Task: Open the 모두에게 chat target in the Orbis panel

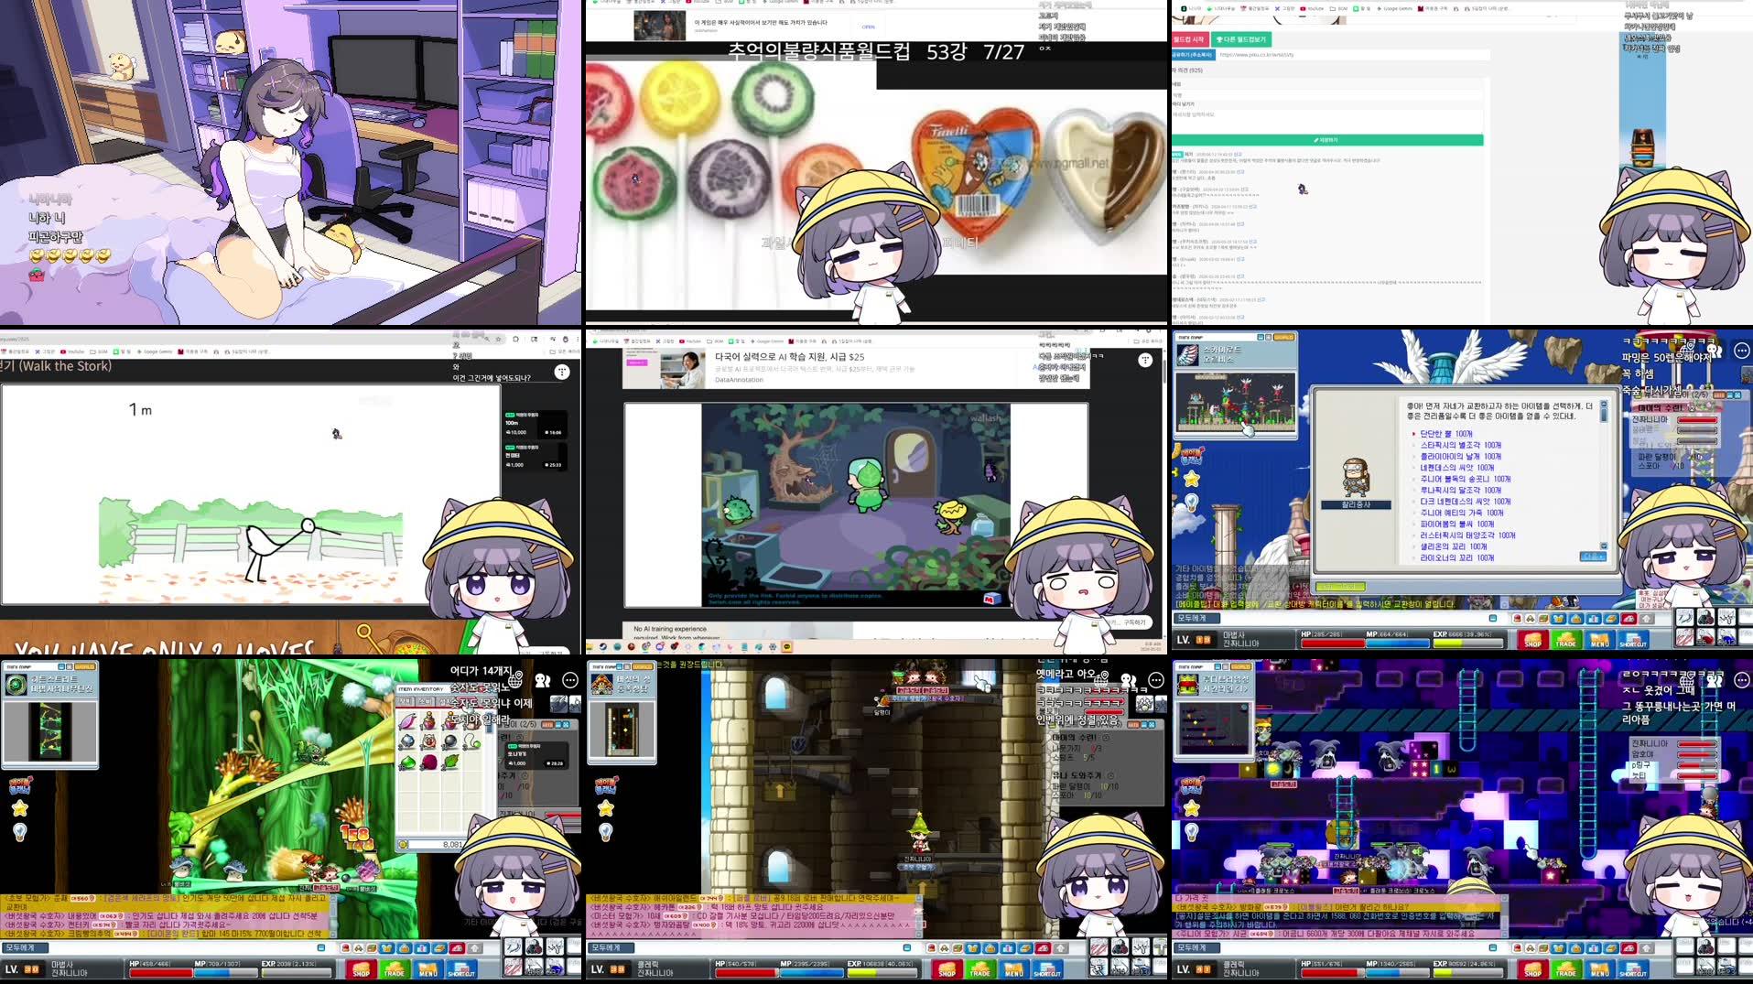Action: (1199, 618)
